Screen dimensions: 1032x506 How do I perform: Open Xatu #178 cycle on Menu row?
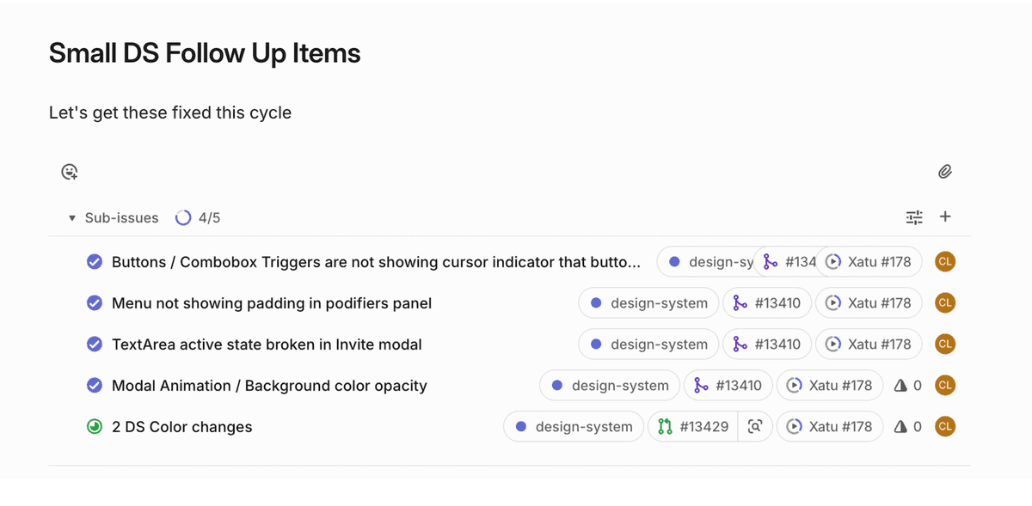coord(869,303)
